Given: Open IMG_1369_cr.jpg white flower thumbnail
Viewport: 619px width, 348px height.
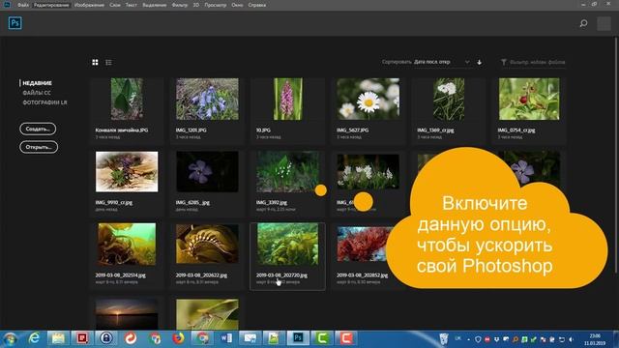Looking at the screenshot, I should (449, 99).
